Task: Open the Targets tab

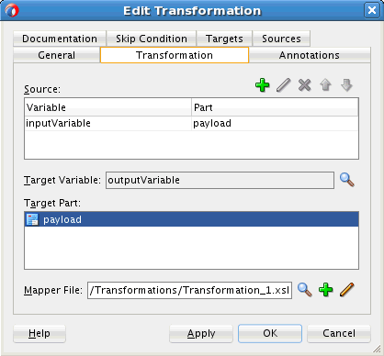Action: [224, 39]
